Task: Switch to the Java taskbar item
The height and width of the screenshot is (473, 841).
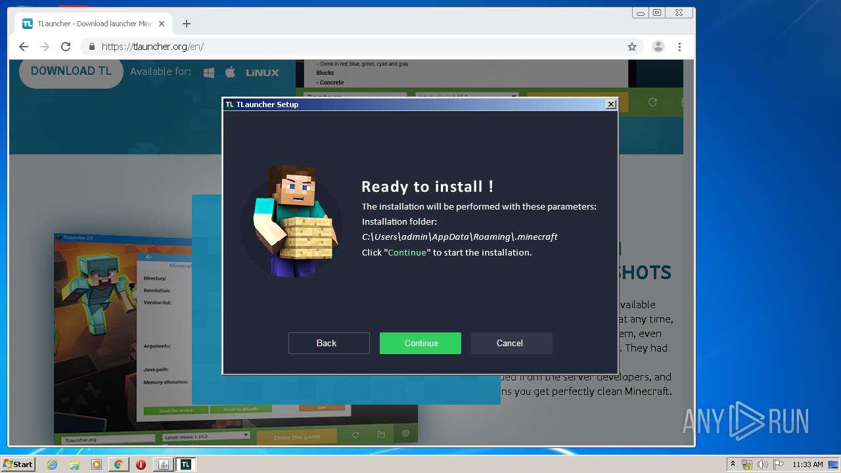Action: [164, 464]
